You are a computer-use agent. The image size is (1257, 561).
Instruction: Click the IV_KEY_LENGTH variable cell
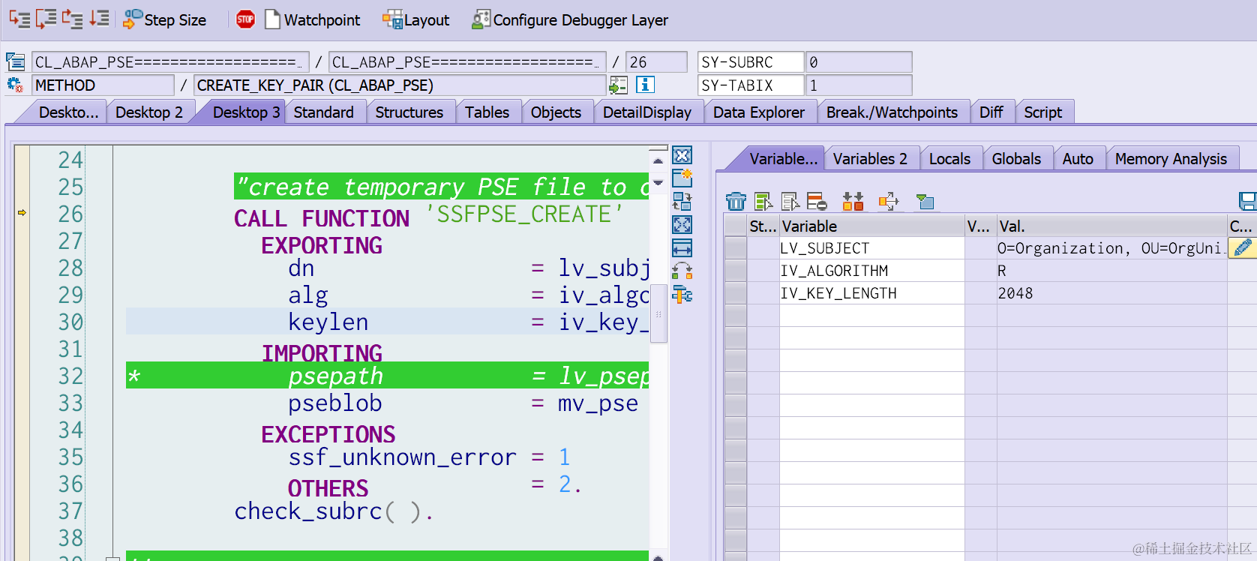871,293
